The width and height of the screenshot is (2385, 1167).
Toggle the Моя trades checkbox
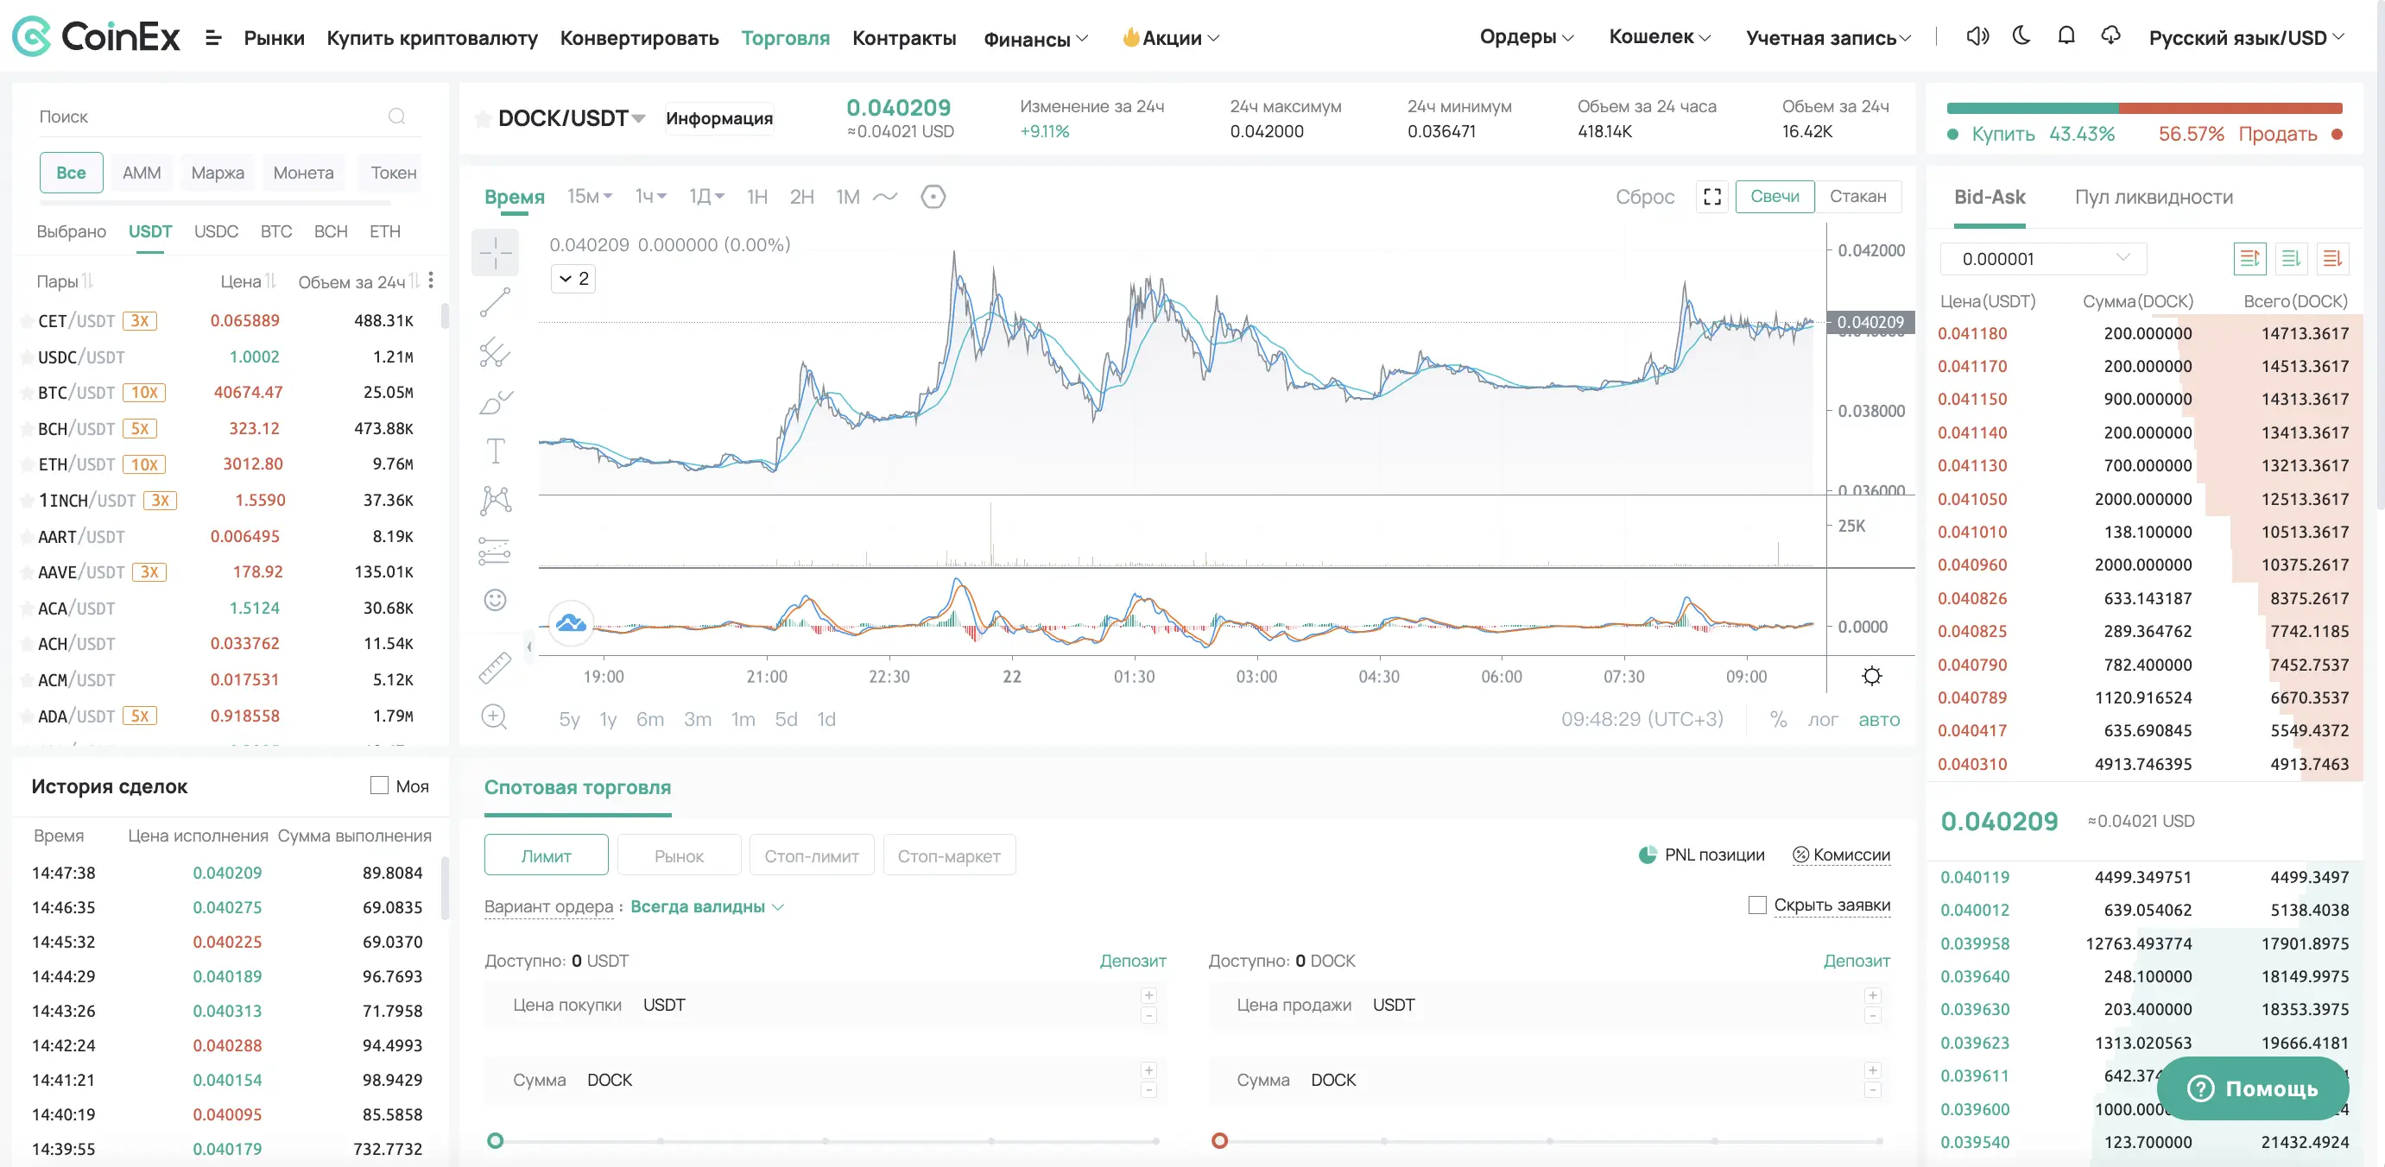coord(380,785)
